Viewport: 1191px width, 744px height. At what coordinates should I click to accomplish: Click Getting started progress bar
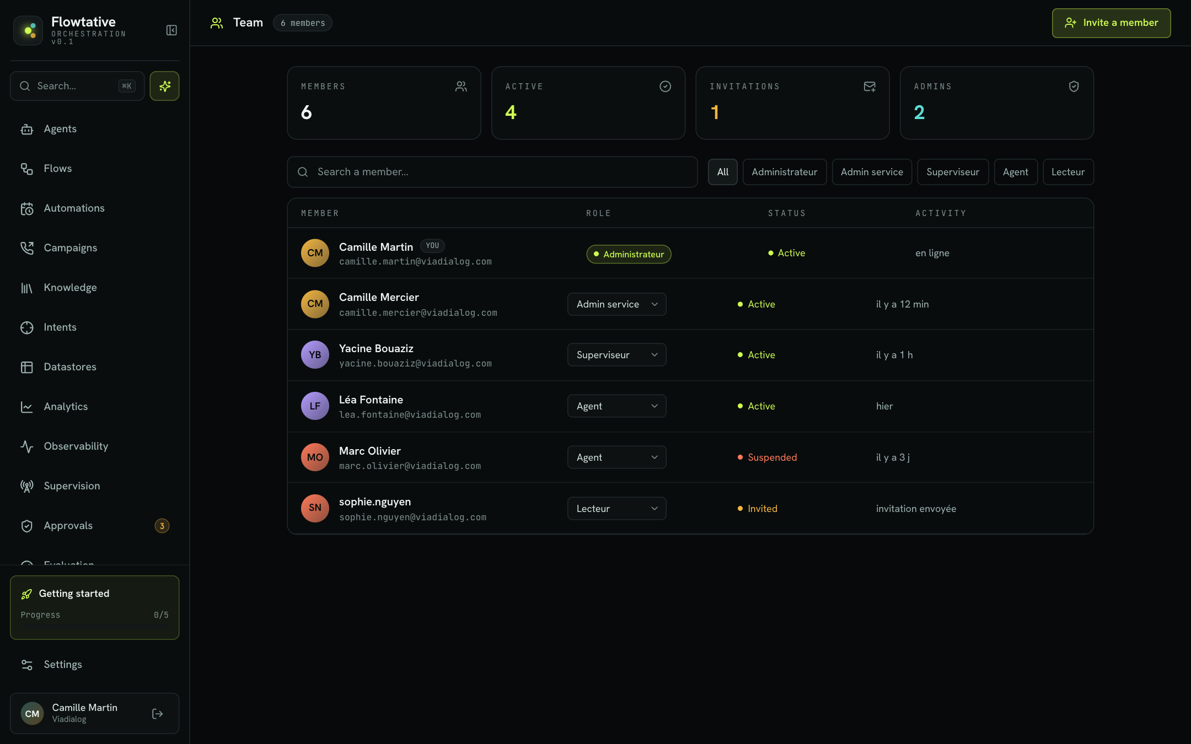click(x=94, y=626)
